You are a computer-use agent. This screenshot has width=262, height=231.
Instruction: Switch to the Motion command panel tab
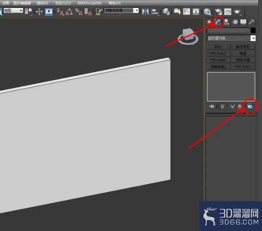pos(235,22)
